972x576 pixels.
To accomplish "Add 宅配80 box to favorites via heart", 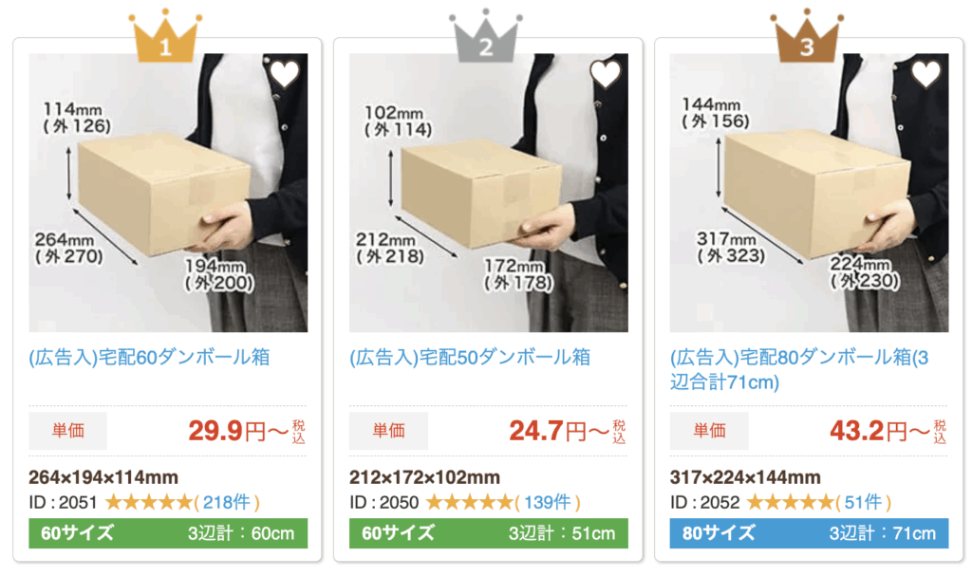I will (x=925, y=74).
